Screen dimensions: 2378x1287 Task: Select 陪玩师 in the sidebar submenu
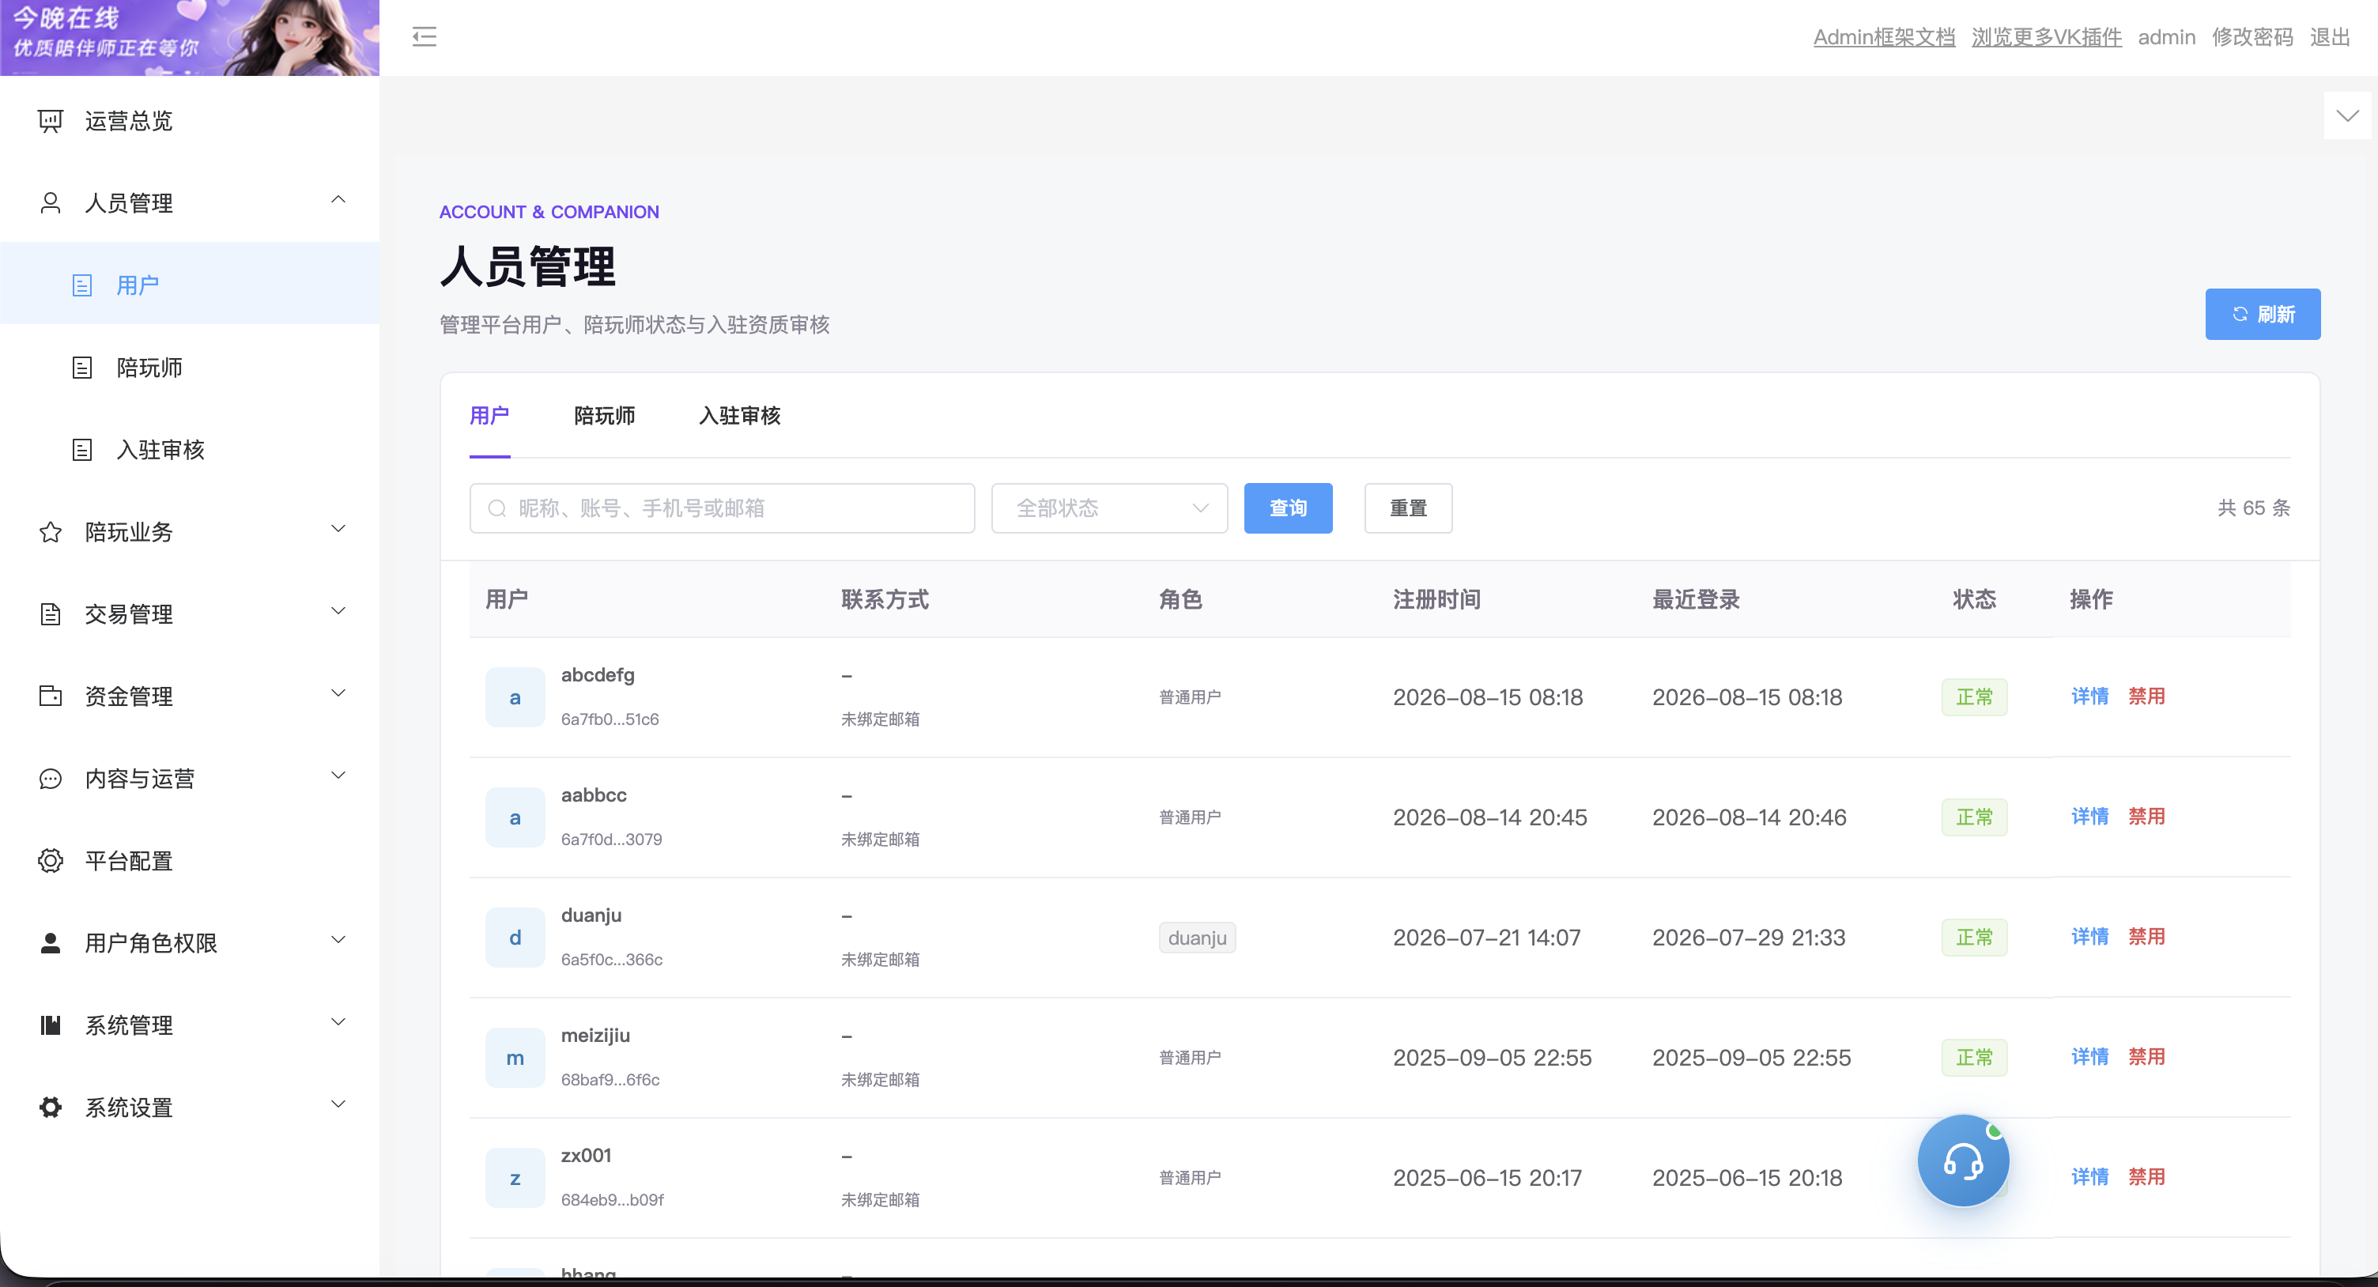coord(189,368)
